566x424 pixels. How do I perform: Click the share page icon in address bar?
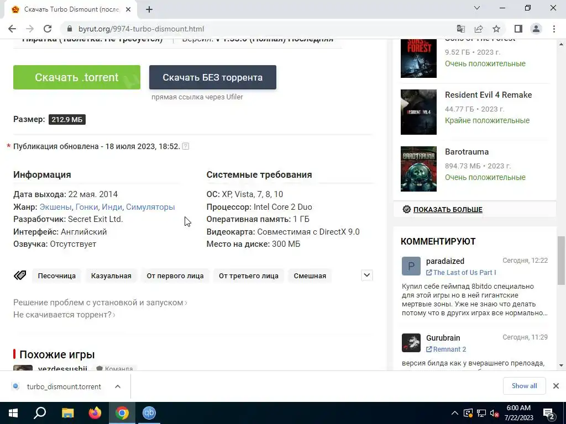(479, 29)
